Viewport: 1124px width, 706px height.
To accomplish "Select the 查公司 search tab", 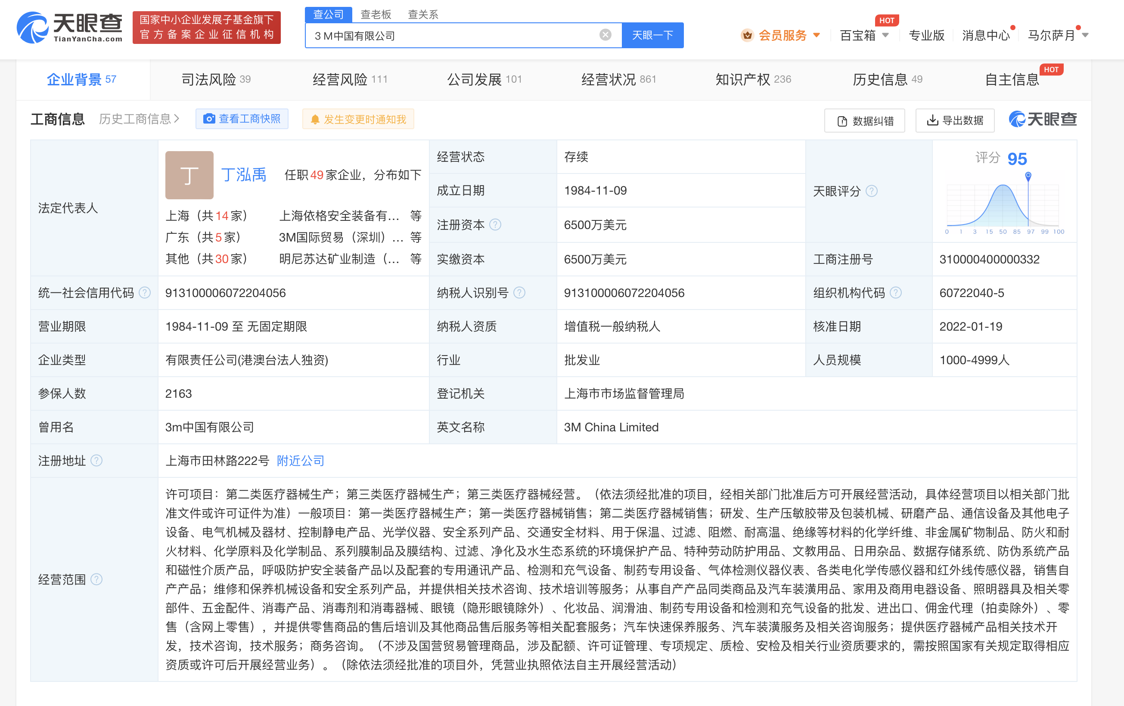I will click(328, 15).
